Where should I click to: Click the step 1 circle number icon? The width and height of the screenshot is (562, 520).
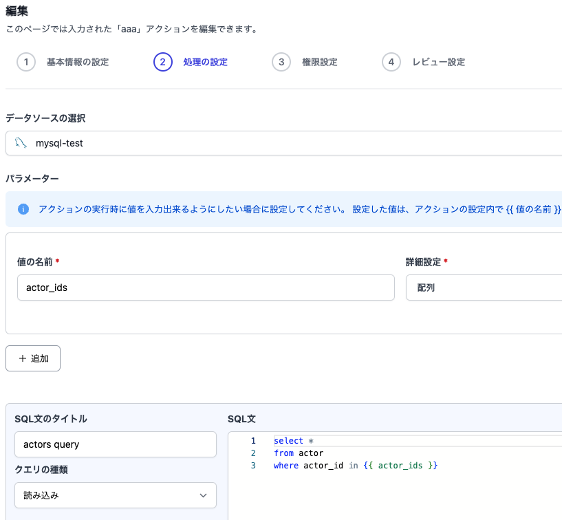tap(26, 62)
